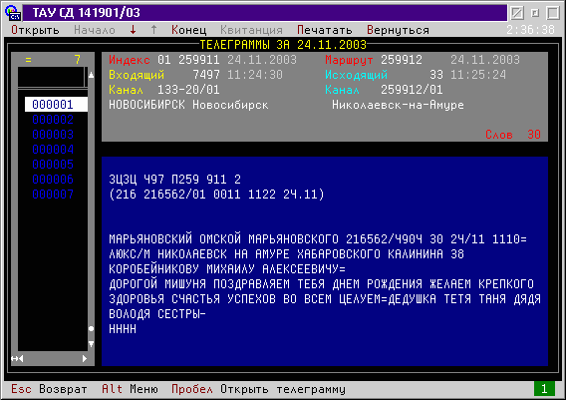The width and height of the screenshot is (566, 400).
Task: Click the green indicator showing 1
Action: tap(544, 389)
